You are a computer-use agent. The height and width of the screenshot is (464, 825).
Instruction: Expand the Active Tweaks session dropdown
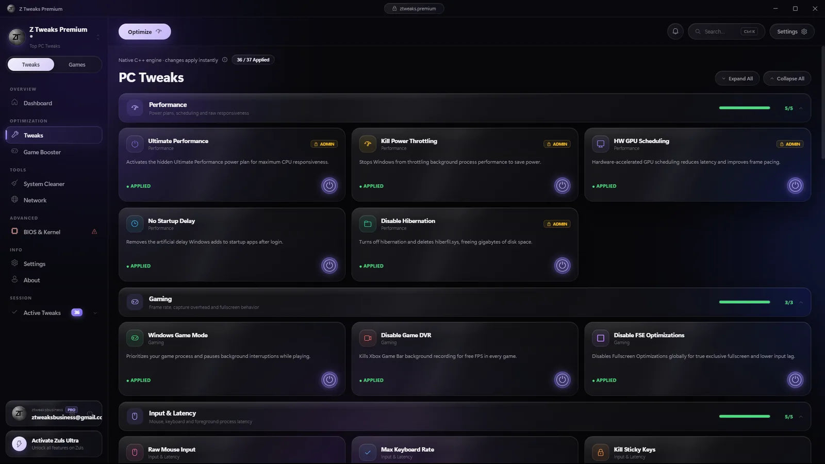coord(95,313)
